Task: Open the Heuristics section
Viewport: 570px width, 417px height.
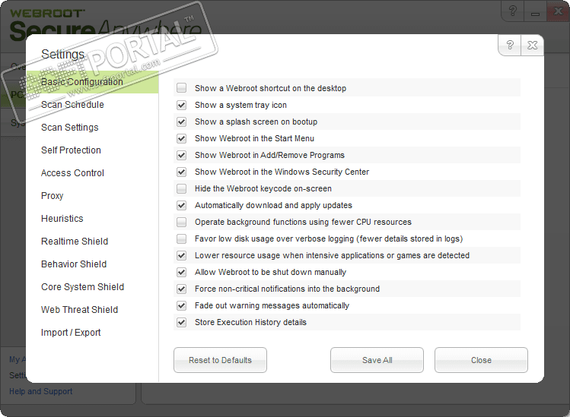Action: (x=62, y=219)
